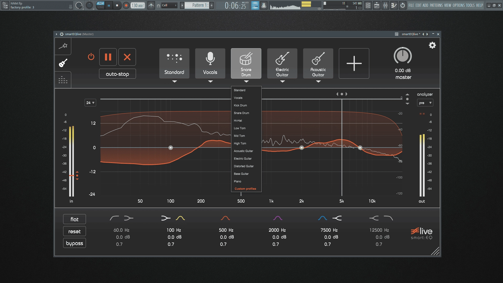Screen dimensions: 503x283
Task: Choose Low Tom from profile list
Action: (246, 128)
